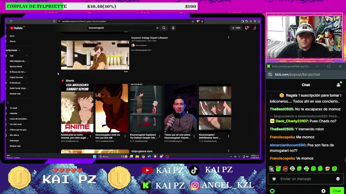
Task: Click the Enviar un mensaje chat input
Action: [x=306, y=179]
